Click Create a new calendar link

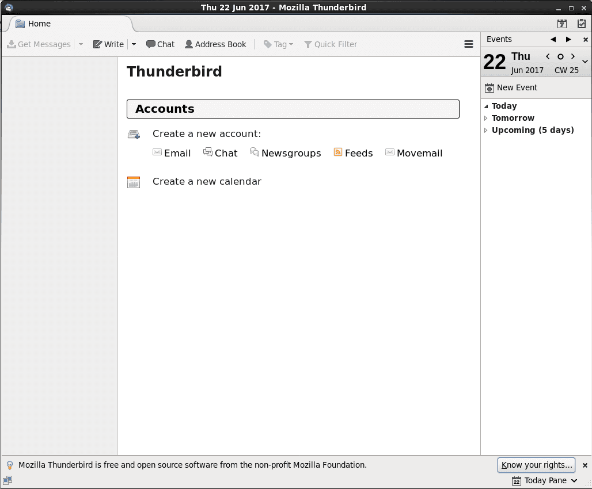click(207, 181)
